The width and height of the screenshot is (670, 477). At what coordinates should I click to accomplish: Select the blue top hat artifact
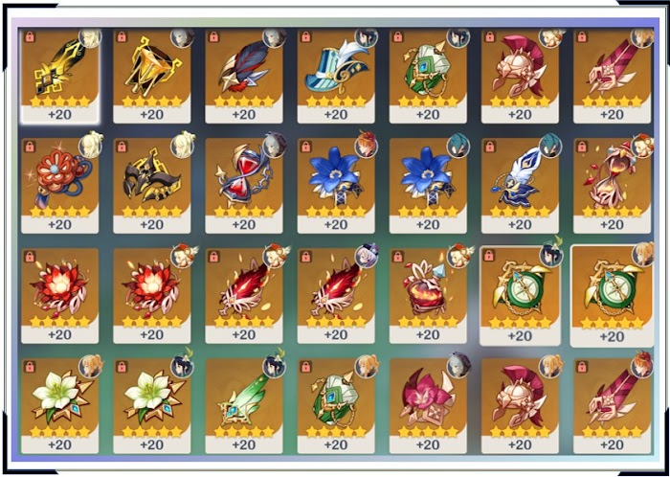336,76
